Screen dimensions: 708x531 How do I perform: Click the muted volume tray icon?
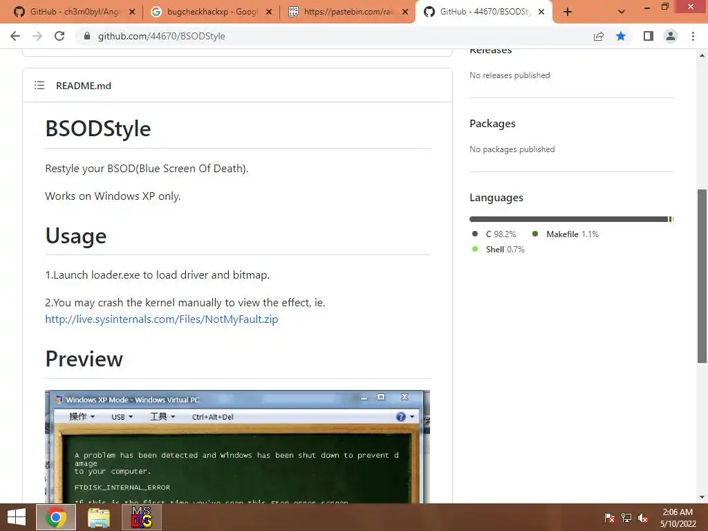click(x=643, y=517)
